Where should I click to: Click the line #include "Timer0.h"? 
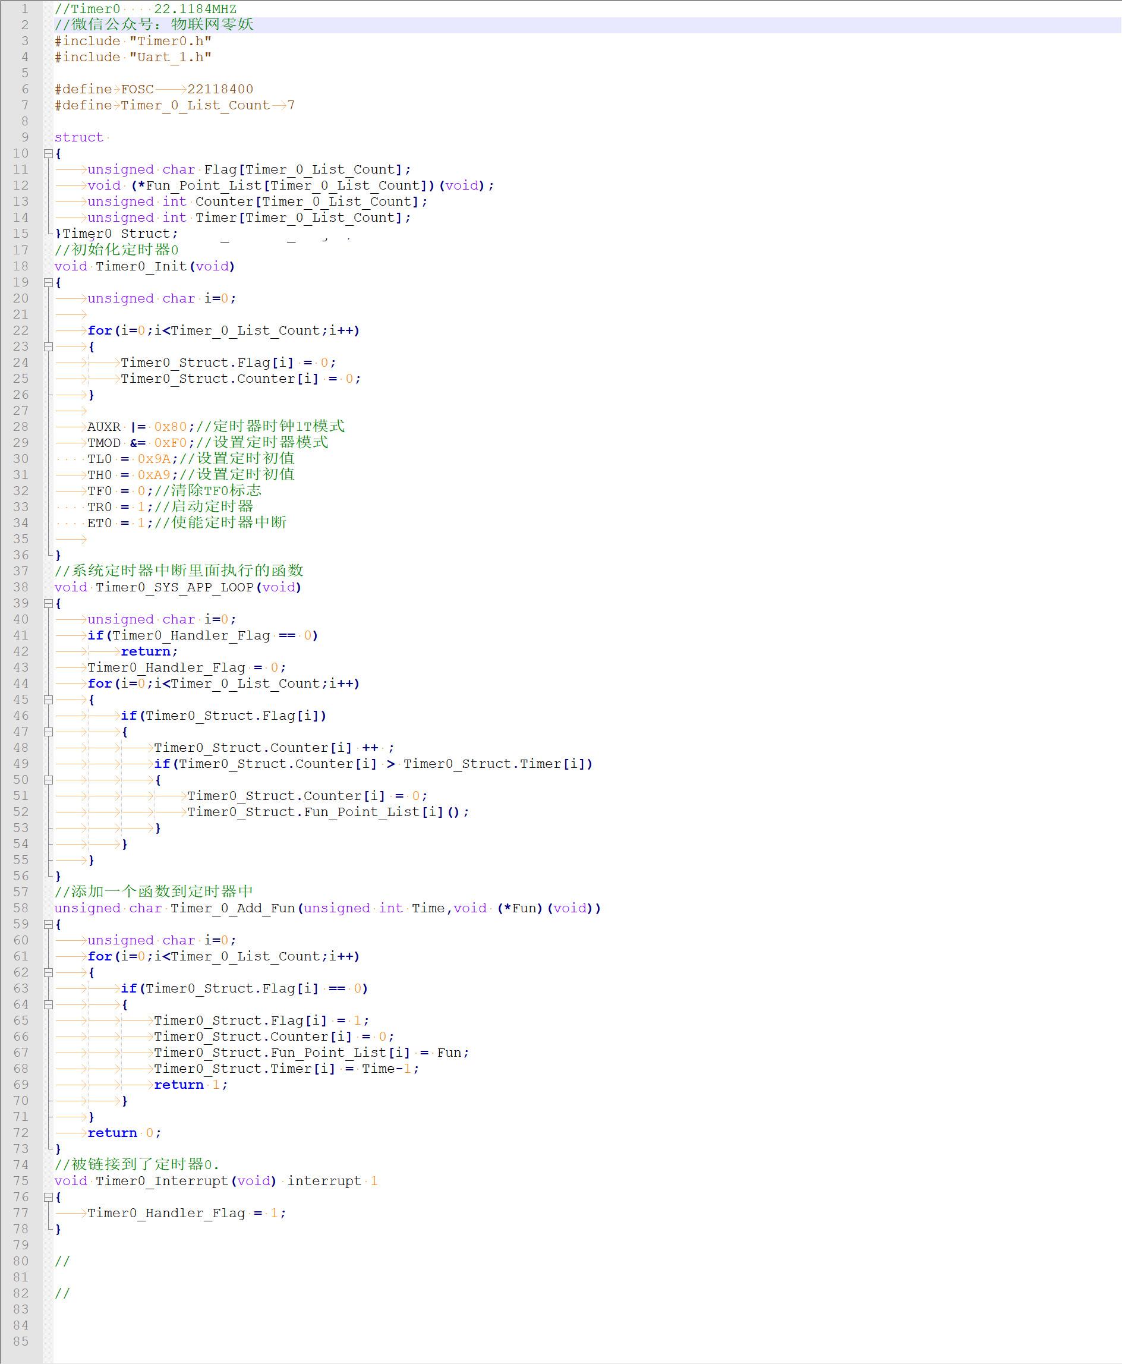tap(133, 41)
